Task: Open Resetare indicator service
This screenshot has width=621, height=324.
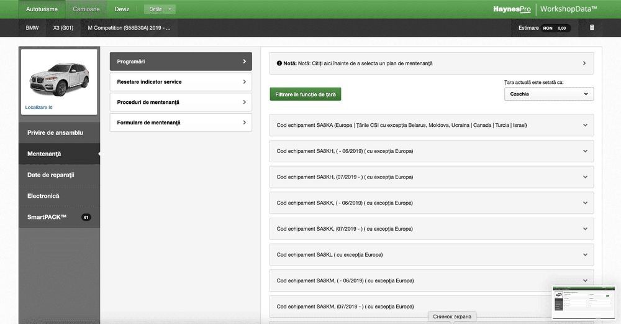Action: click(x=181, y=81)
